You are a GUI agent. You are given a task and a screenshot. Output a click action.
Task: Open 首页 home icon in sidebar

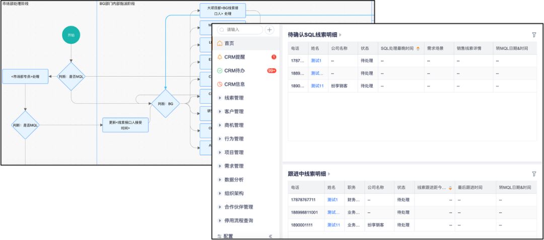[x=219, y=43]
